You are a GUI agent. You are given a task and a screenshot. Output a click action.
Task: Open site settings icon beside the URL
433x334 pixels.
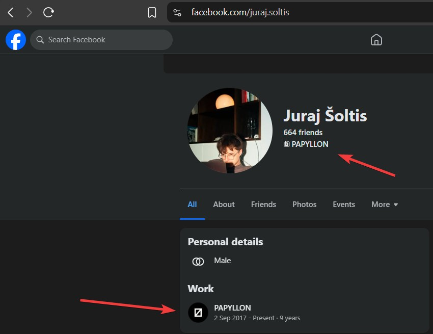pos(177,12)
